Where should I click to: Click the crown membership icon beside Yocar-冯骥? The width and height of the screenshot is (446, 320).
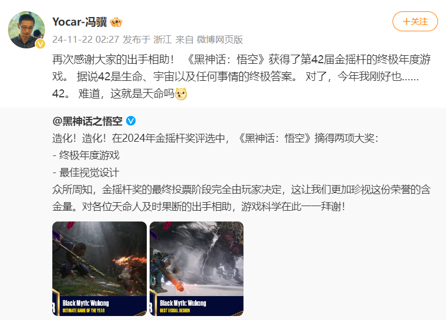[116, 22]
